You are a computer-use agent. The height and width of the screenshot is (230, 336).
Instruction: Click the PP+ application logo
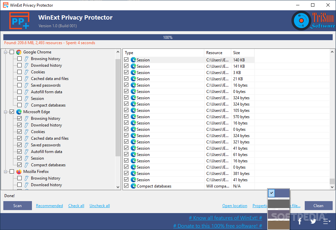click(19, 21)
